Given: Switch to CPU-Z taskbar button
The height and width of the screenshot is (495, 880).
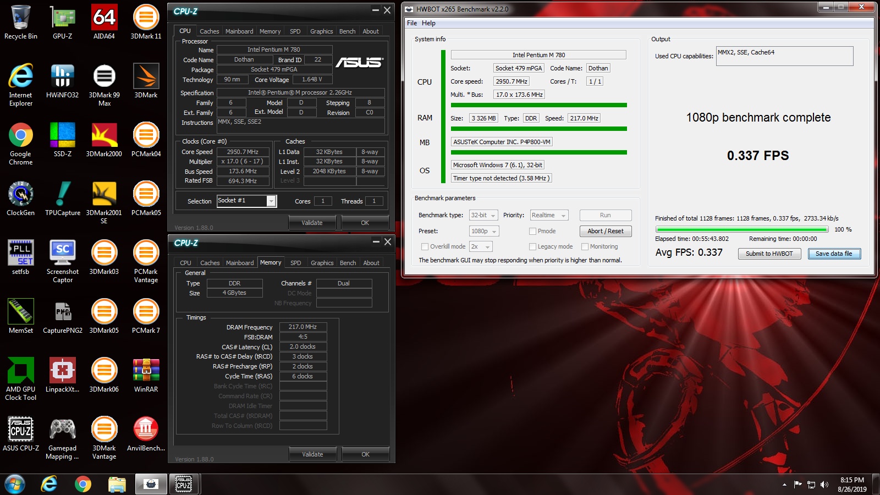Looking at the screenshot, I should (184, 484).
